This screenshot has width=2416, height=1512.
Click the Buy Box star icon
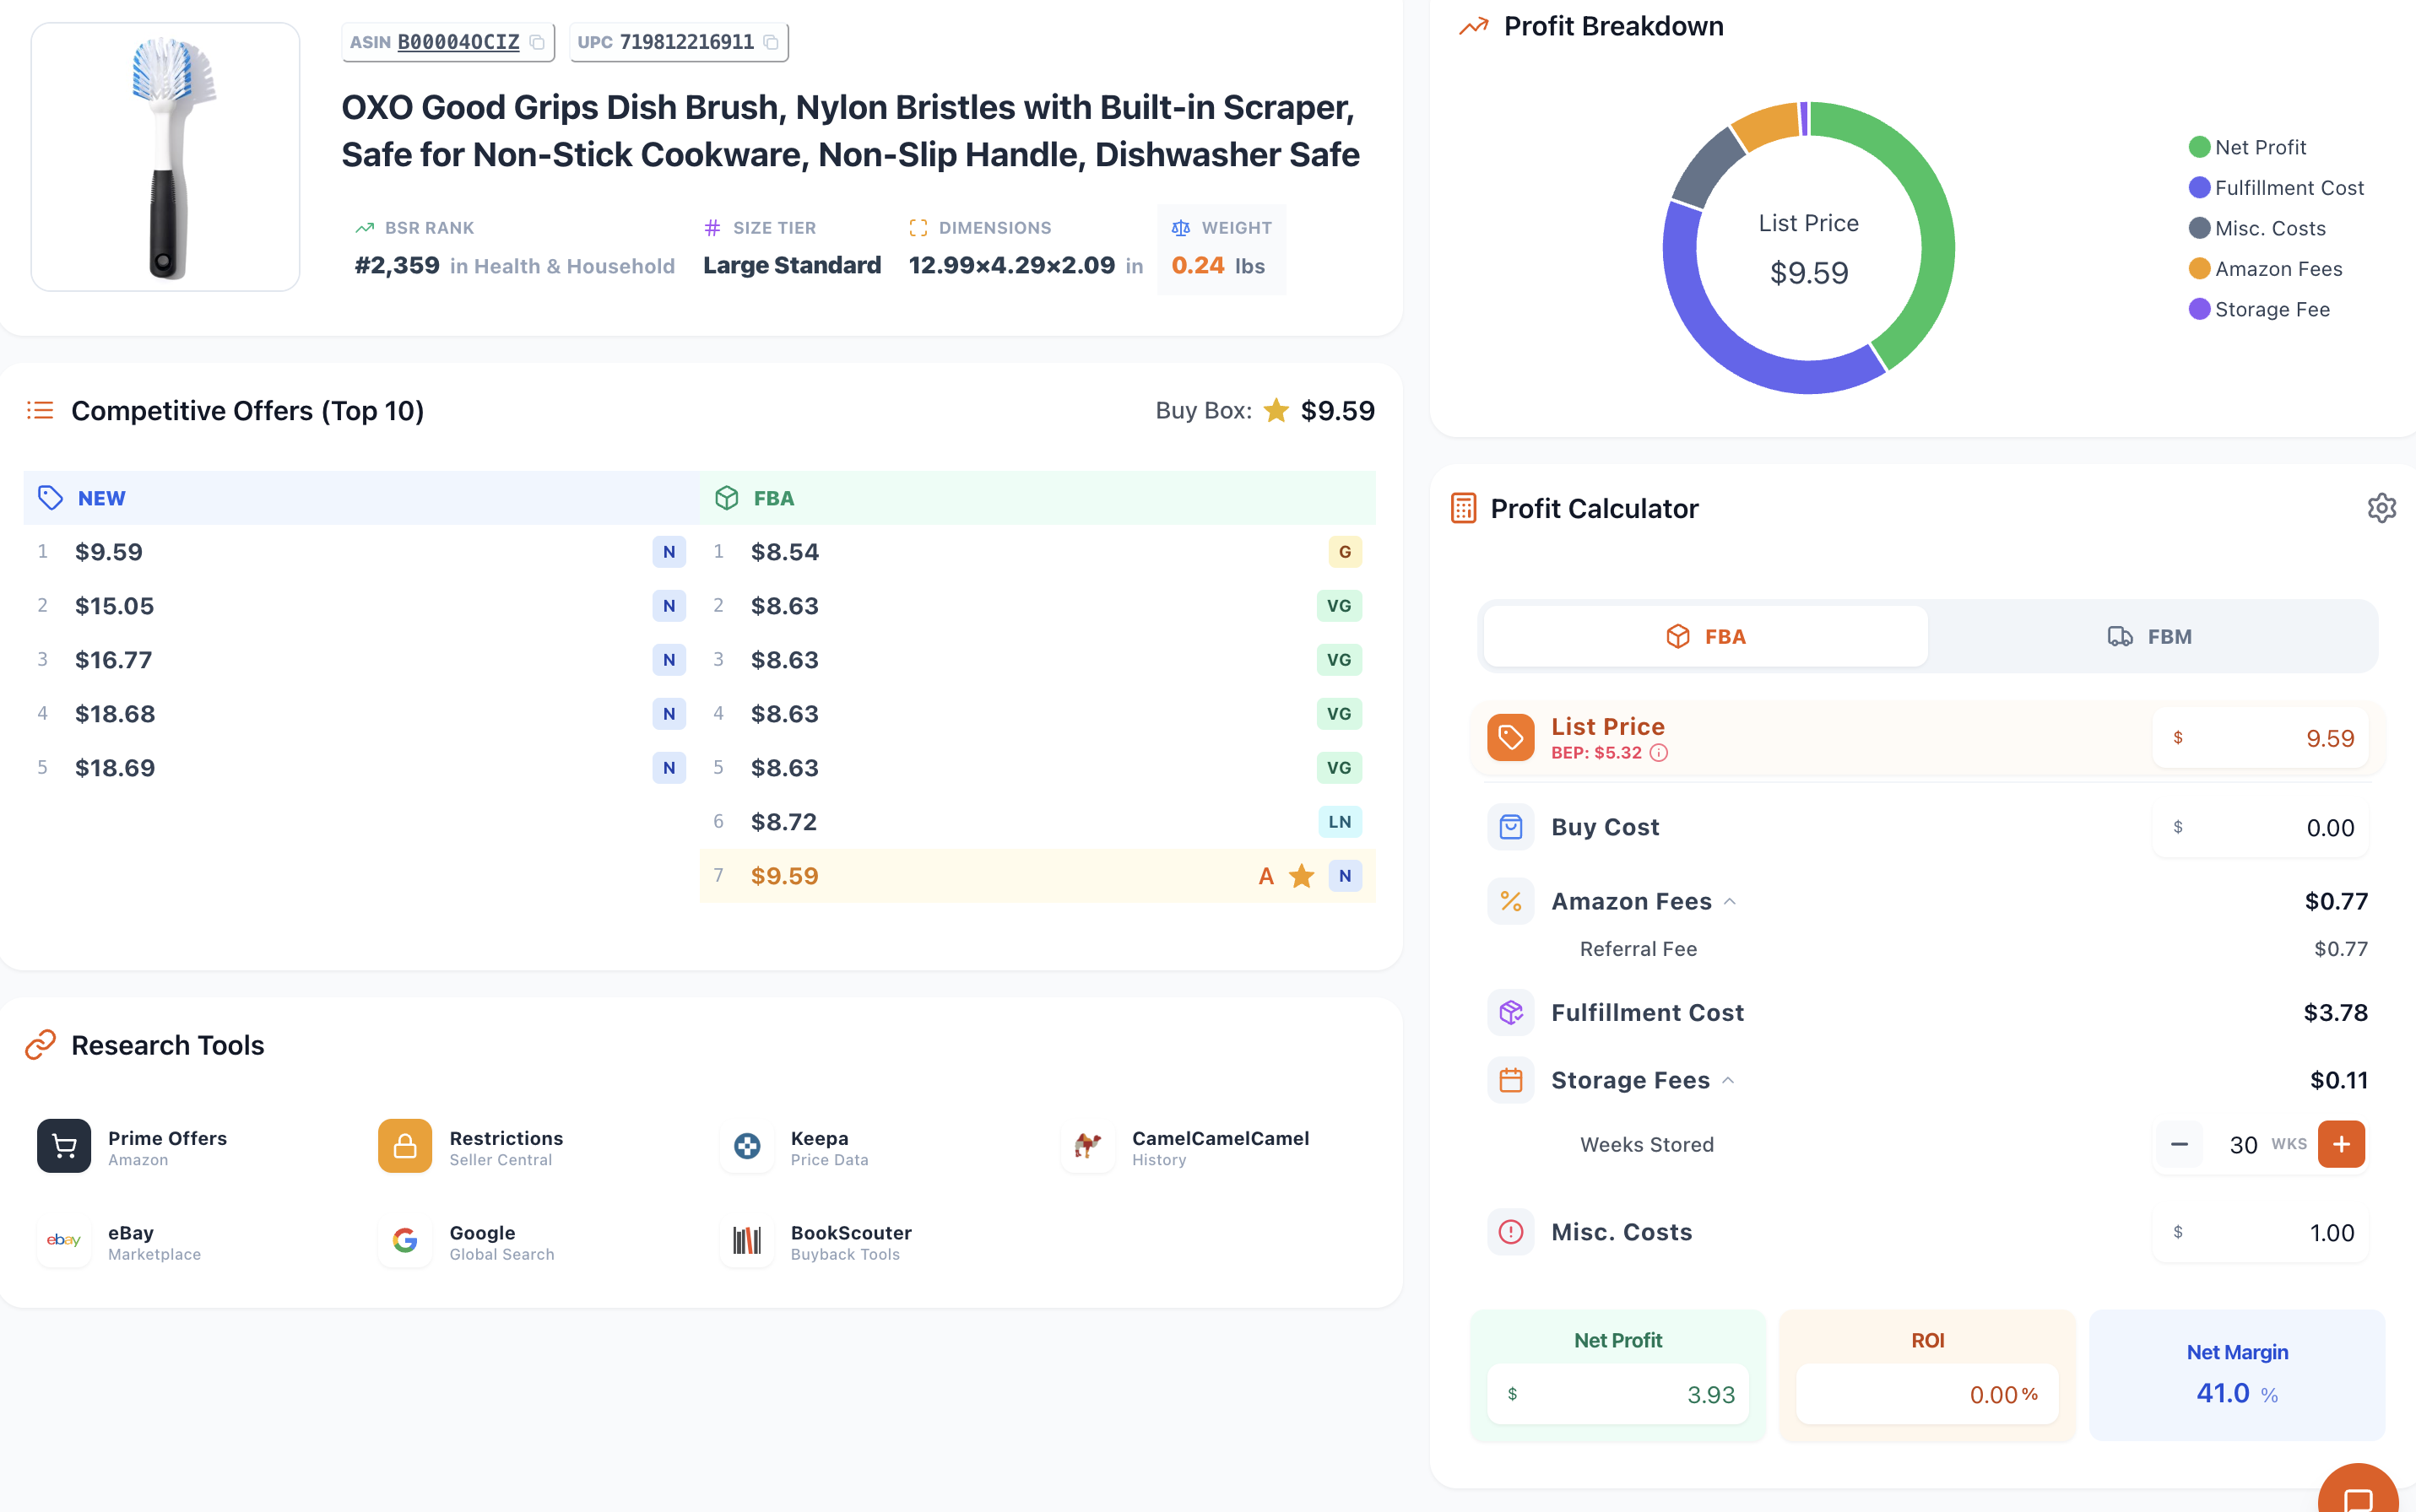coord(1276,411)
